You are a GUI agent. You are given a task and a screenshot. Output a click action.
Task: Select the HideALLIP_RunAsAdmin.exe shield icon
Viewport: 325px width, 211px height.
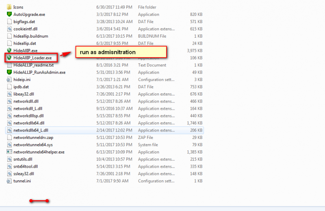9,72
